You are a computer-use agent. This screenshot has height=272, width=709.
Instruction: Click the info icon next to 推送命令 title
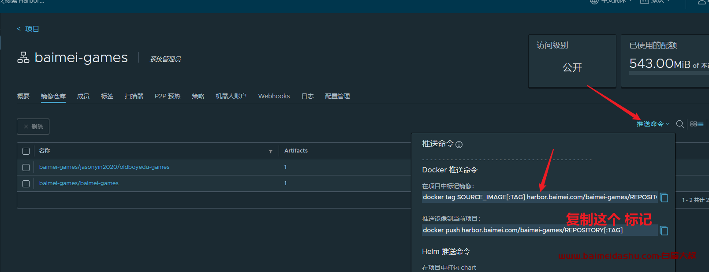459,145
